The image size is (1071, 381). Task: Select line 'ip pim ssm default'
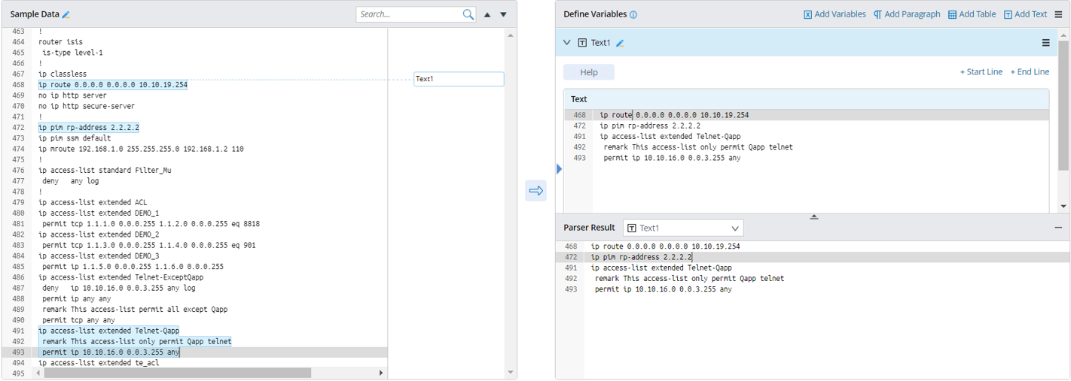(75, 138)
